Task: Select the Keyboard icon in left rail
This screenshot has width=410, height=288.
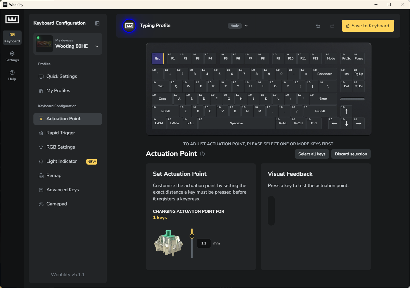Action: tap(12, 38)
